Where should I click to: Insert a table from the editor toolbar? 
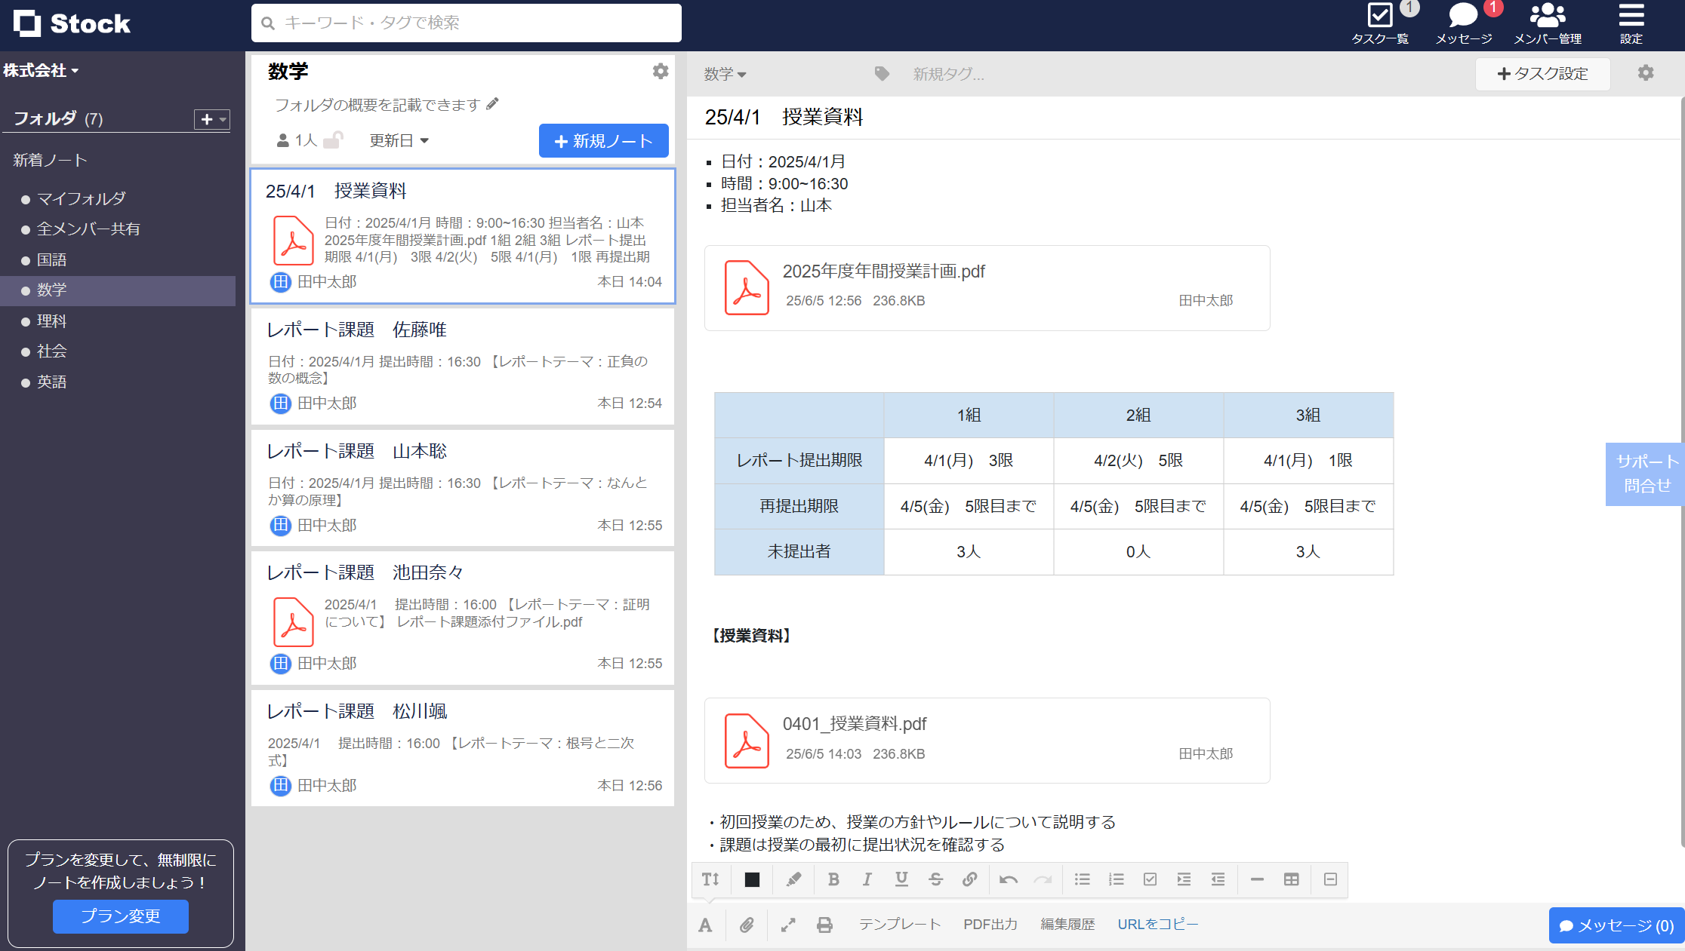click(1291, 879)
